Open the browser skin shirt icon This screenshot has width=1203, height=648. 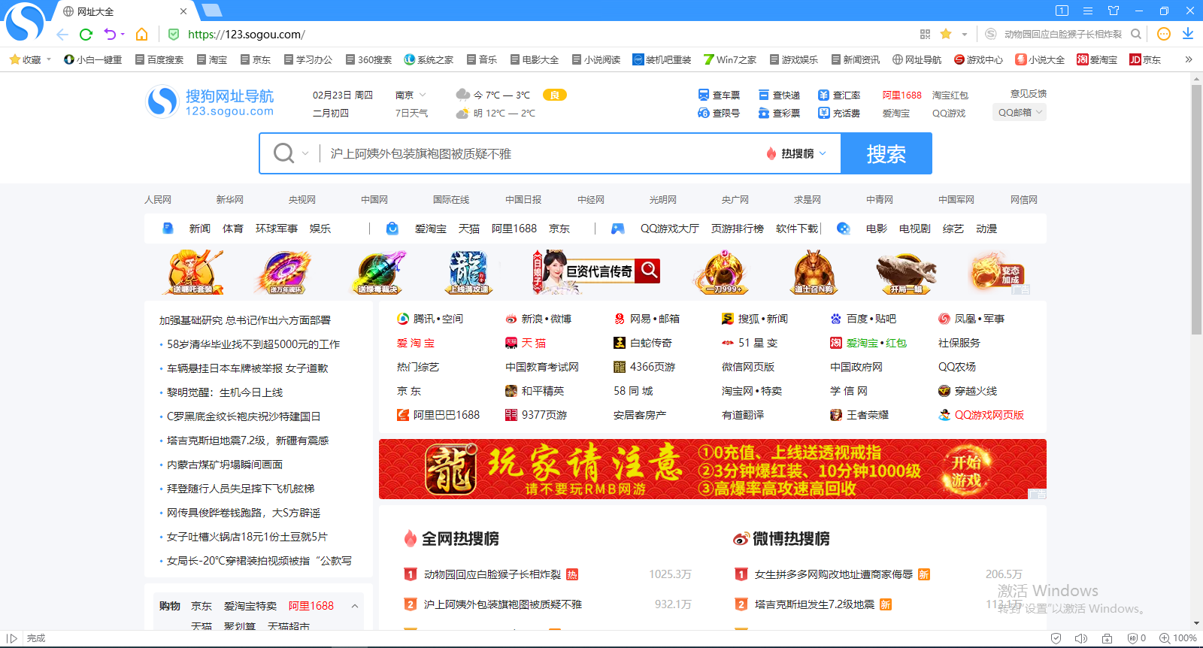pyautogui.click(x=1114, y=11)
